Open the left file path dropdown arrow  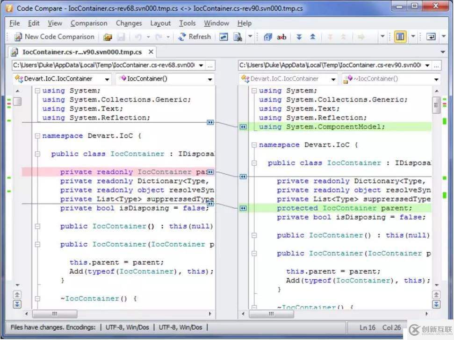pyautogui.click(x=201, y=65)
